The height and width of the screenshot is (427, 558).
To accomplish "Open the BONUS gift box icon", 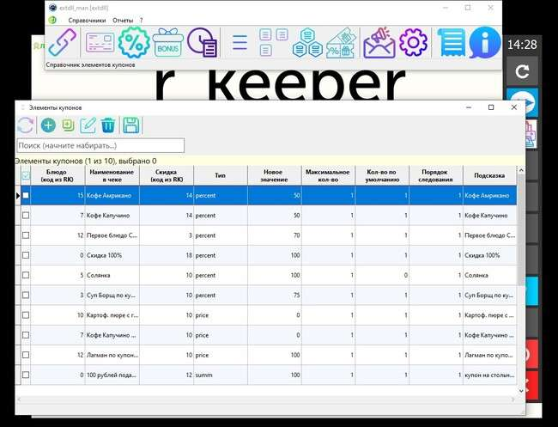I will [x=168, y=43].
